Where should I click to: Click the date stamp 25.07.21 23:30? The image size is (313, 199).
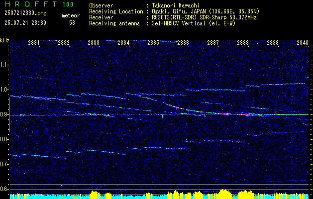25,23
